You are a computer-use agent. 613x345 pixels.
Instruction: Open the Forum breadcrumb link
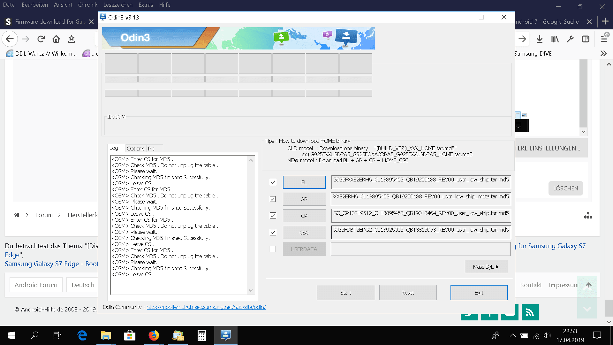point(44,215)
